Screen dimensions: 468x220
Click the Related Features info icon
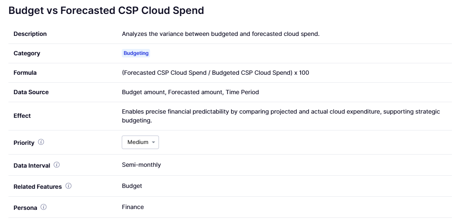(x=68, y=186)
